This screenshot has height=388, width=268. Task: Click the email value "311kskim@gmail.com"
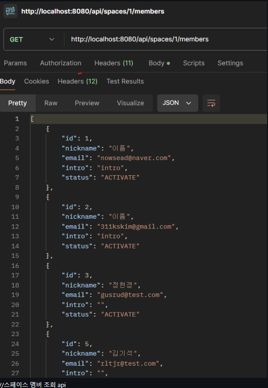tap(136, 226)
